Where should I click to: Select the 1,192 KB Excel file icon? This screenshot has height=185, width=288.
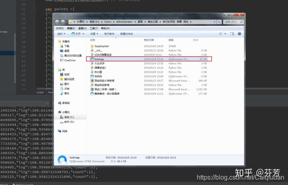92,89
